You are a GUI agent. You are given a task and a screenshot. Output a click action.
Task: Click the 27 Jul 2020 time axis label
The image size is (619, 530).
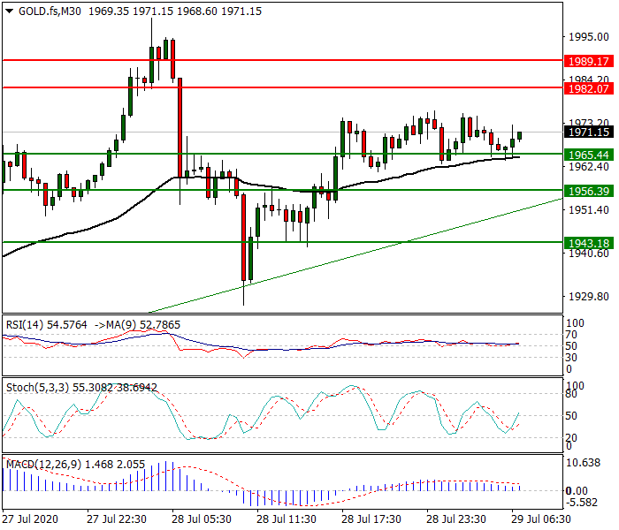point(30,519)
